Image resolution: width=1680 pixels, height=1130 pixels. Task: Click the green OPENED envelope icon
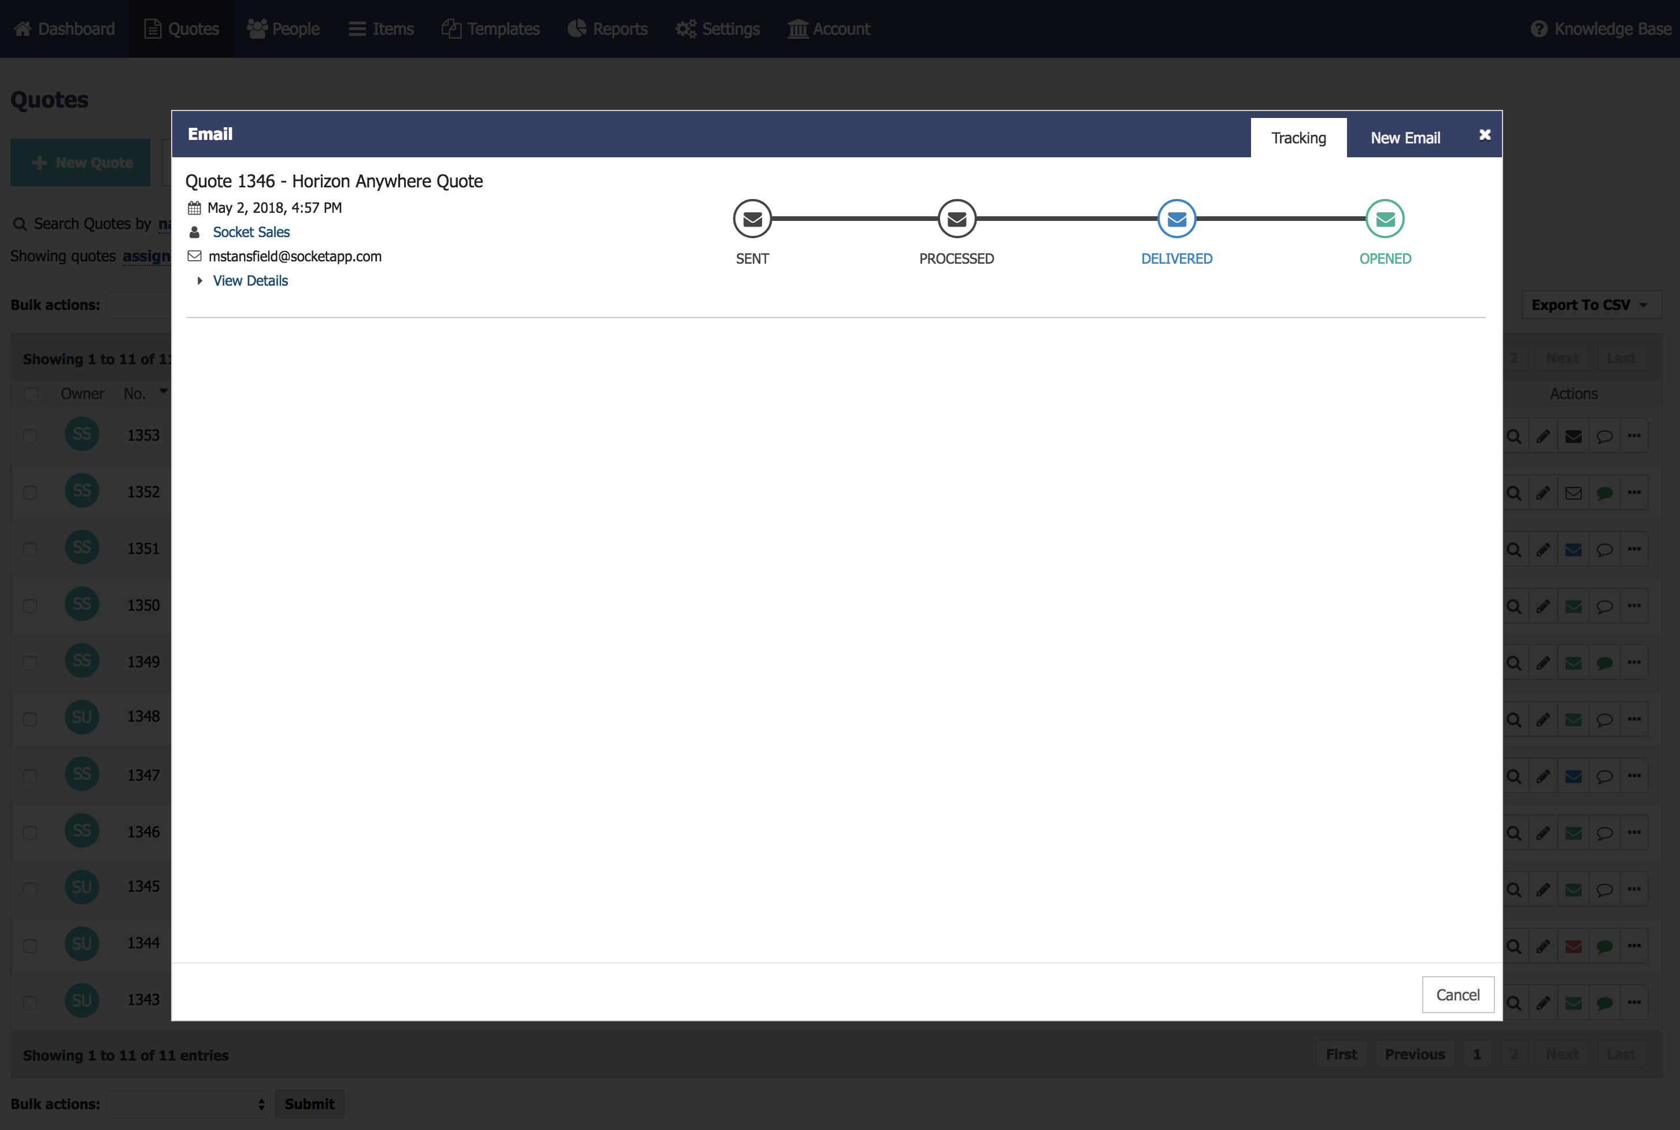pos(1385,219)
